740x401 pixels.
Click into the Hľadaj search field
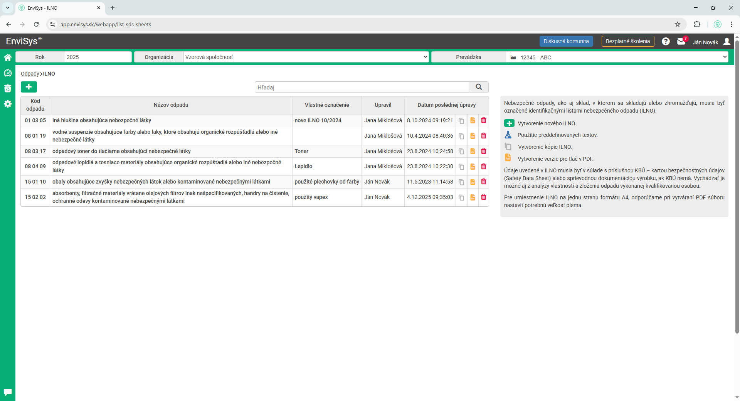[x=362, y=87]
